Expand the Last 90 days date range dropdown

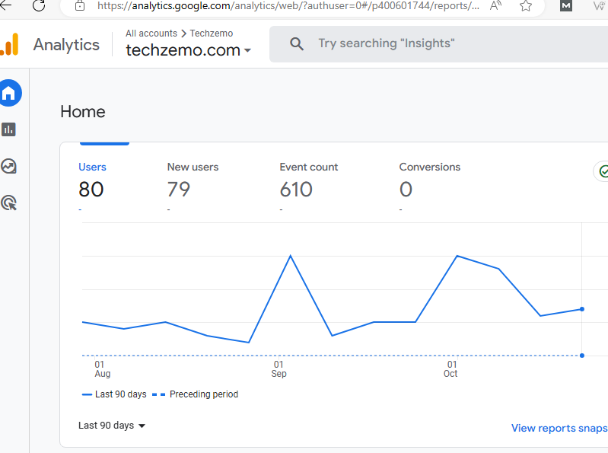(x=112, y=426)
